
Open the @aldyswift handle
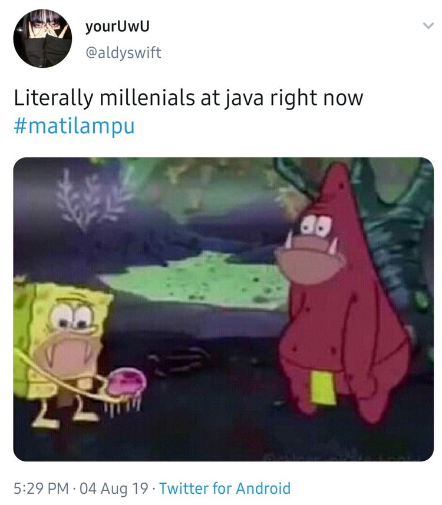coord(123,53)
